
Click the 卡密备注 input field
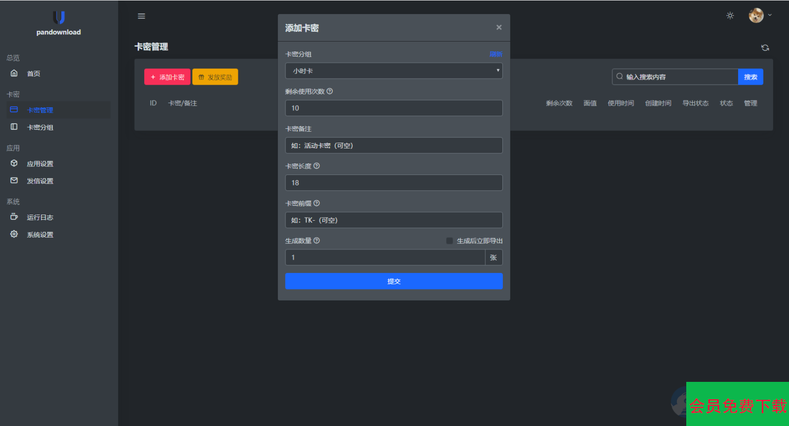coord(393,146)
